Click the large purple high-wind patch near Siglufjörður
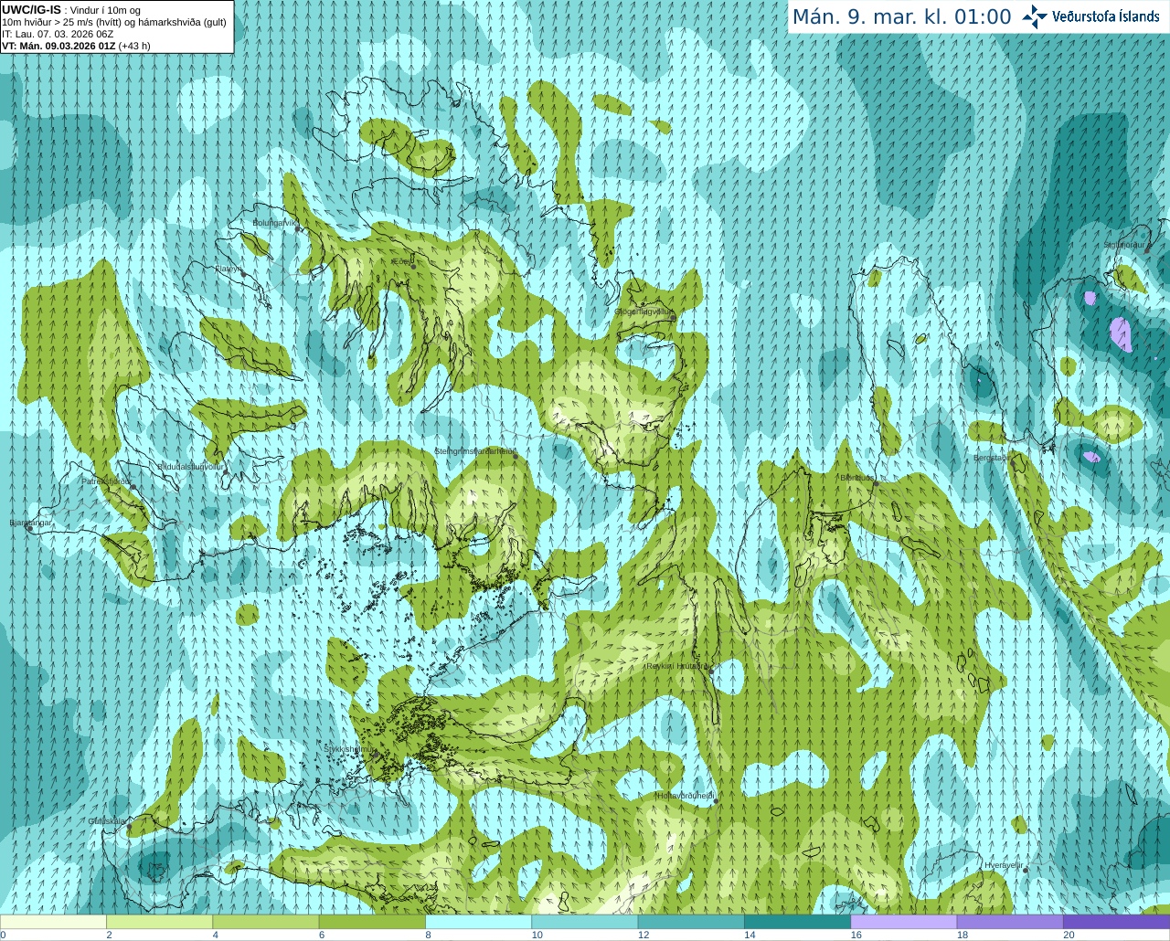The height and width of the screenshot is (941, 1170). 1121,333
